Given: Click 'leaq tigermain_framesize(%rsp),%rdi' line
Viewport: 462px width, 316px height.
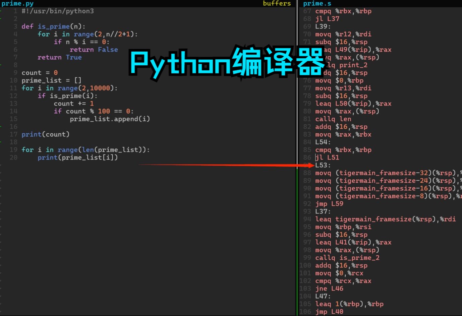Looking at the screenshot, I should click(x=386, y=219).
